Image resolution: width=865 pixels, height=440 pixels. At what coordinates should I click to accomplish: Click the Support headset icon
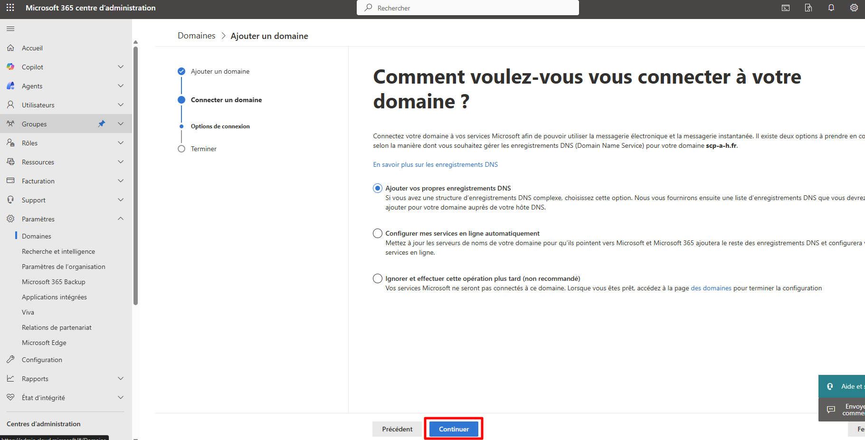click(x=10, y=200)
